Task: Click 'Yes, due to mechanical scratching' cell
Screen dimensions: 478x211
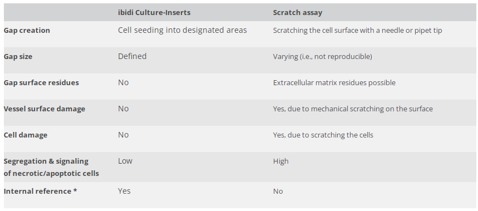Action: (353, 109)
